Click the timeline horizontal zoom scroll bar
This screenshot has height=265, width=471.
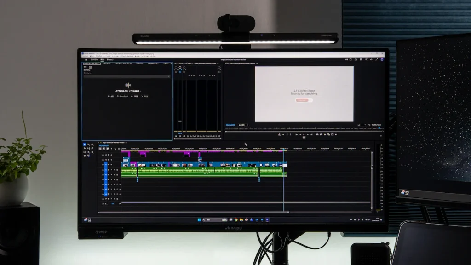(194, 212)
